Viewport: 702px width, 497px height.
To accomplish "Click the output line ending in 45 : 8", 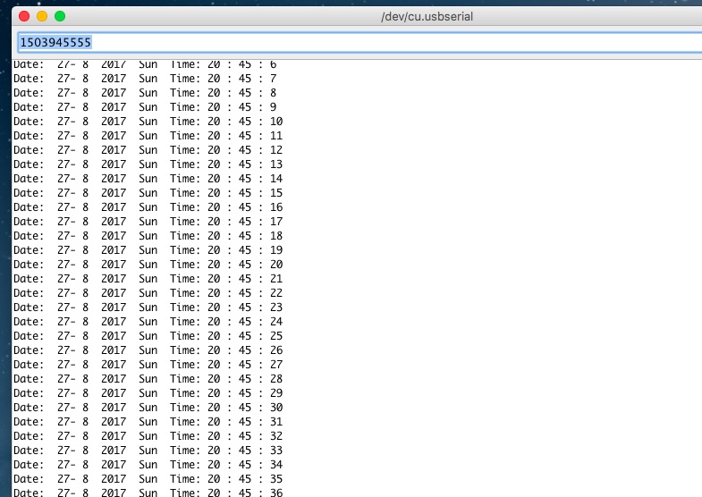I will pos(145,93).
